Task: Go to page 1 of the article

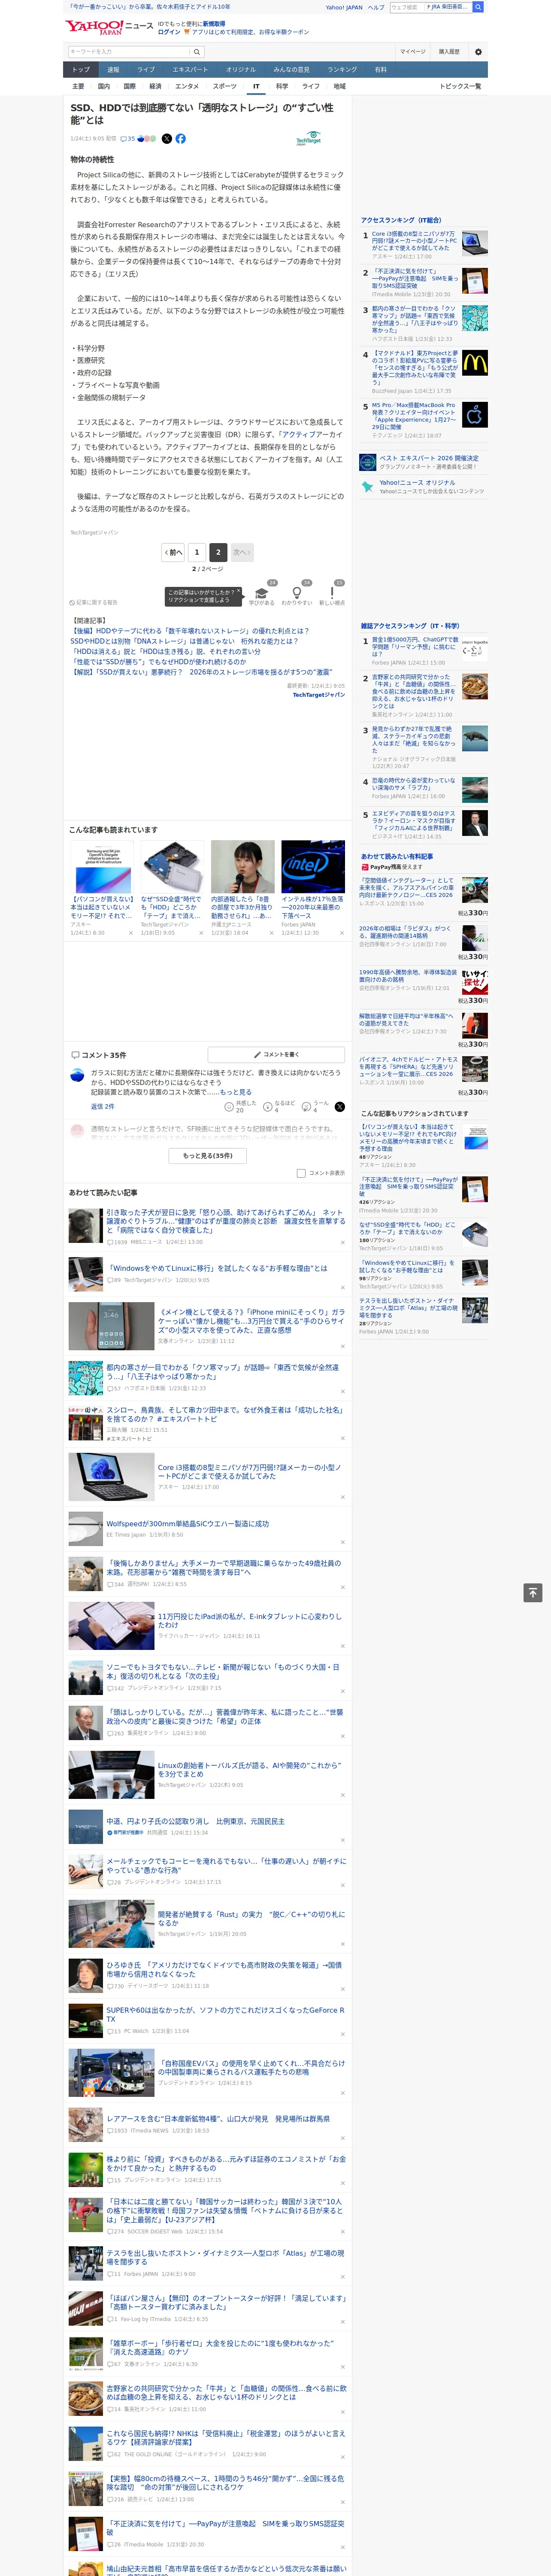Action: tap(197, 552)
